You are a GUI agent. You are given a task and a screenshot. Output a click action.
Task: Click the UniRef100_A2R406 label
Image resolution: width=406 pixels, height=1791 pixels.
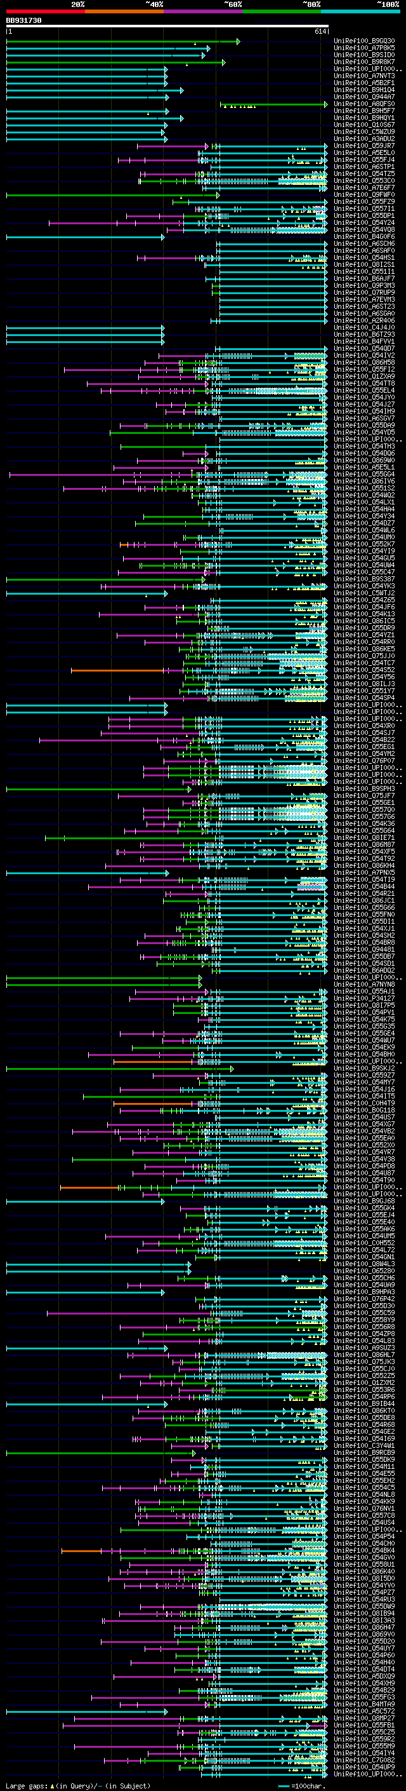click(x=364, y=320)
